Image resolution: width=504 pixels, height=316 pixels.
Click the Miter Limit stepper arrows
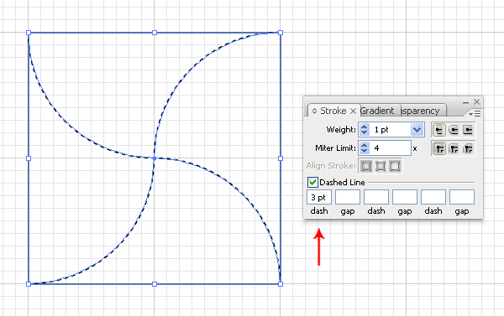[365, 148]
